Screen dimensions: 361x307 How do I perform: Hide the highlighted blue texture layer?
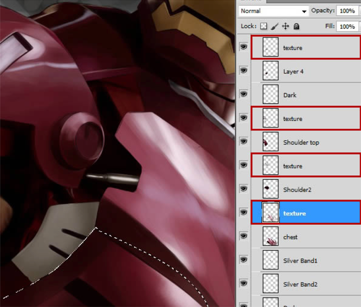(x=243, y=212)
